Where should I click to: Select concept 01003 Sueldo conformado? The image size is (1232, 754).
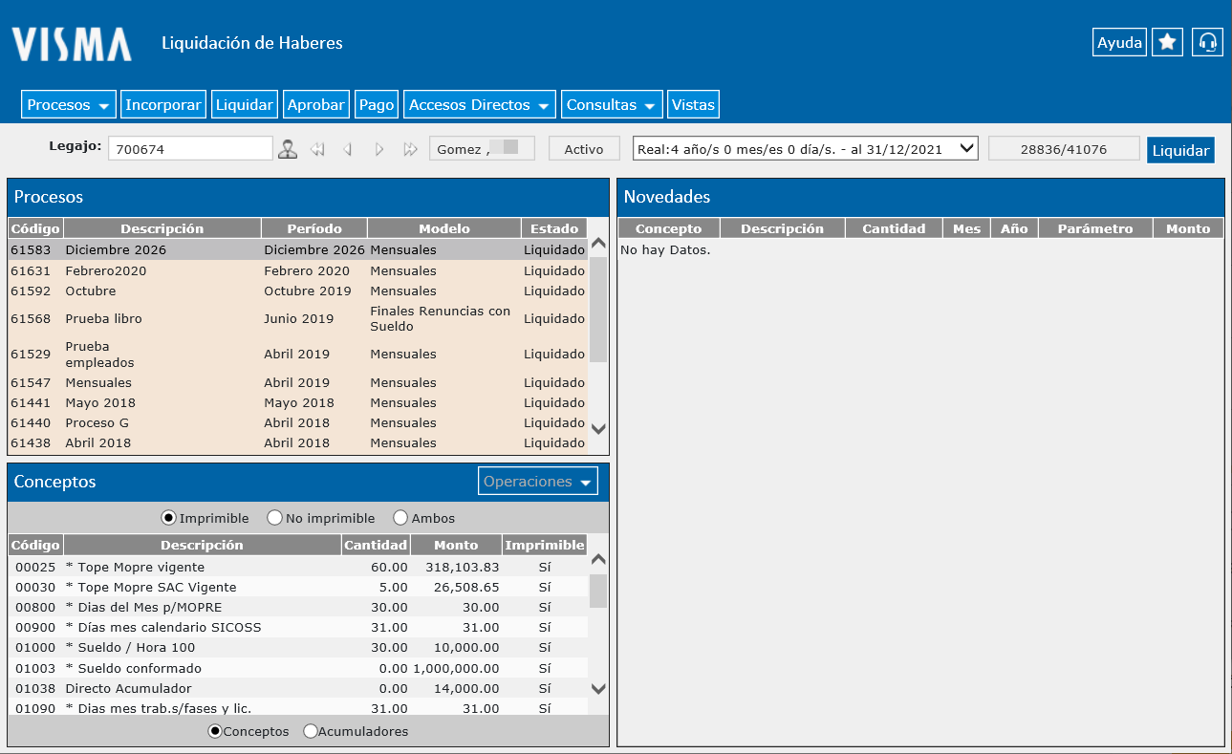[298, 668]
